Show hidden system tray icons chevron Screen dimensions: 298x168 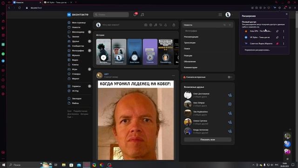[x=253, y=165]
